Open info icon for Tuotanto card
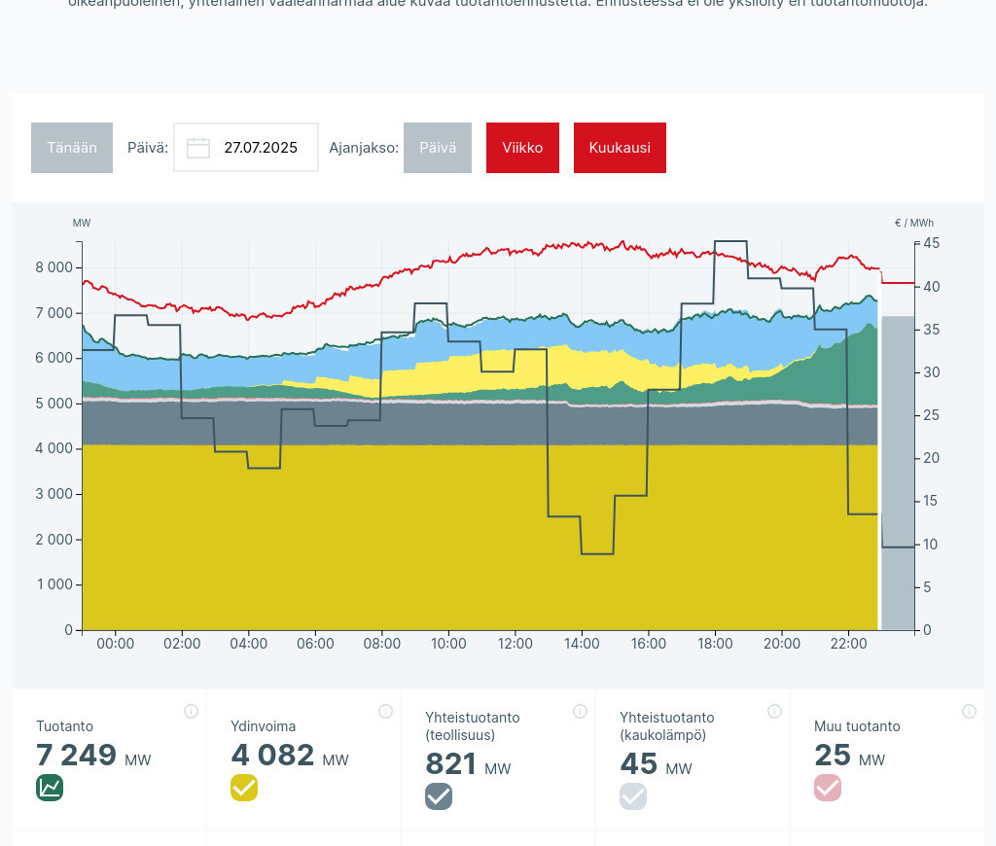The image size is (996, 846). (x=191, y=711)
